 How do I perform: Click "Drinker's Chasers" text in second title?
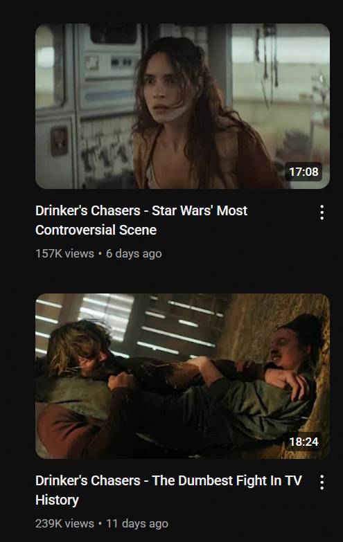tap(88, 480)
